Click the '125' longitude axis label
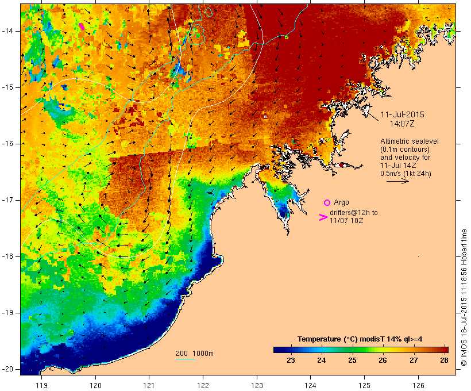471x391 pixels. (364, 385)
